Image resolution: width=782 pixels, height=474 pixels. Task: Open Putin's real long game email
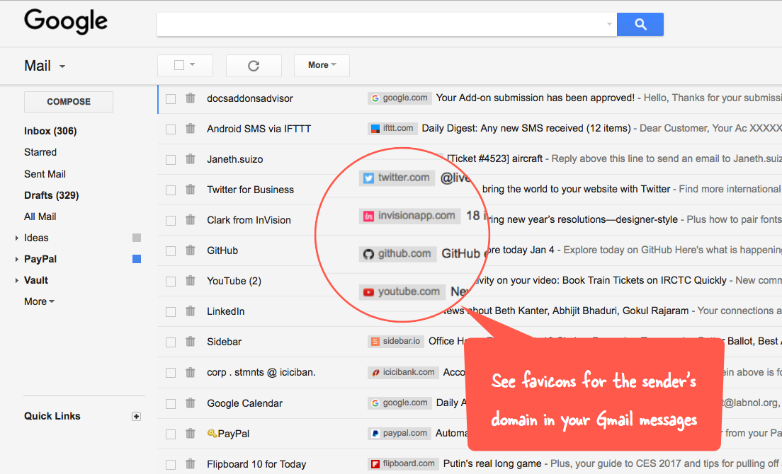point(492,463)
